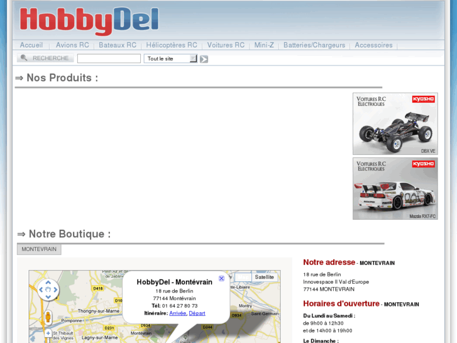This screenshot has width=457, height=343.
Task: Open the Accessoires category
Action: pos(373,45)
